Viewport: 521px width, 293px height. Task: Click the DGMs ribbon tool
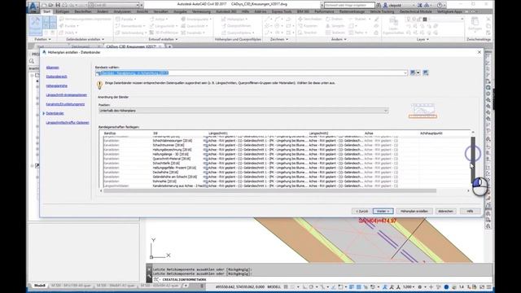[68, 33]
